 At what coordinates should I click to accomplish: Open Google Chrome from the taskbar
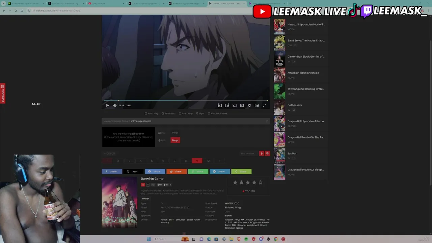pos(276,239)
